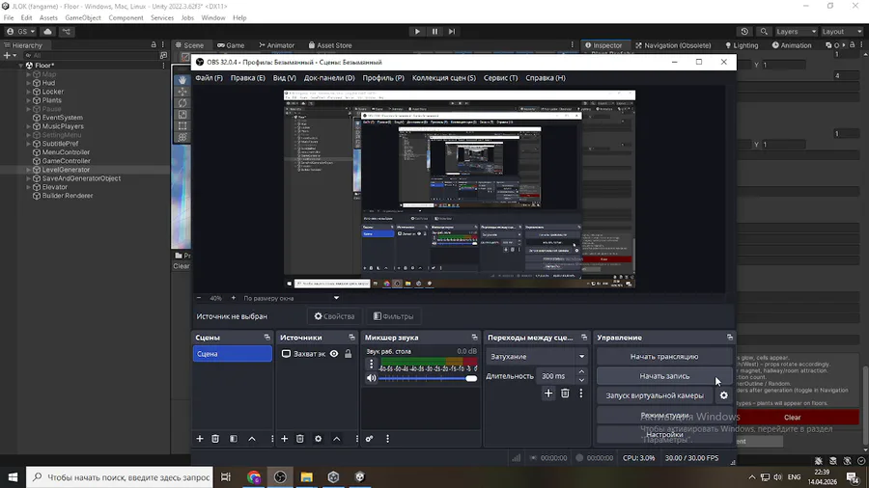Open OBS Коллекция сцен menu

(x=444, y=78)
